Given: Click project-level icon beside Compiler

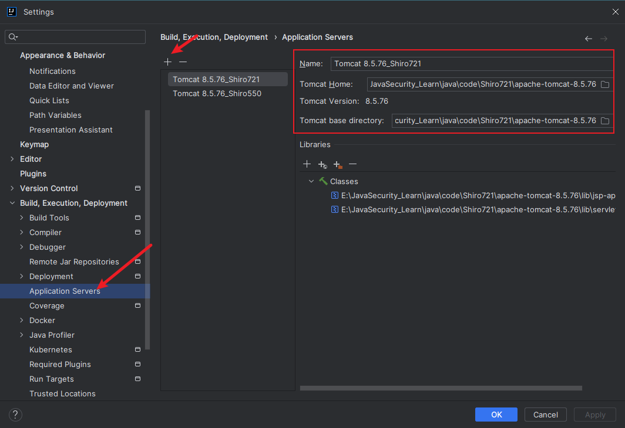Looking at the screenshot, I should click(137, 232).
